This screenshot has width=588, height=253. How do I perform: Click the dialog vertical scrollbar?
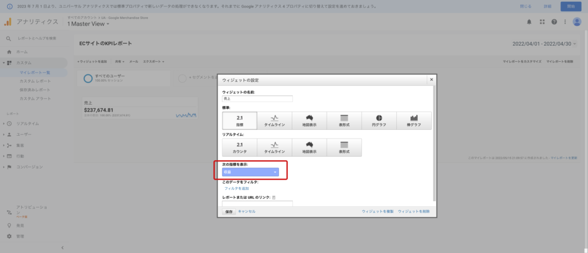[x=434, y=144]
